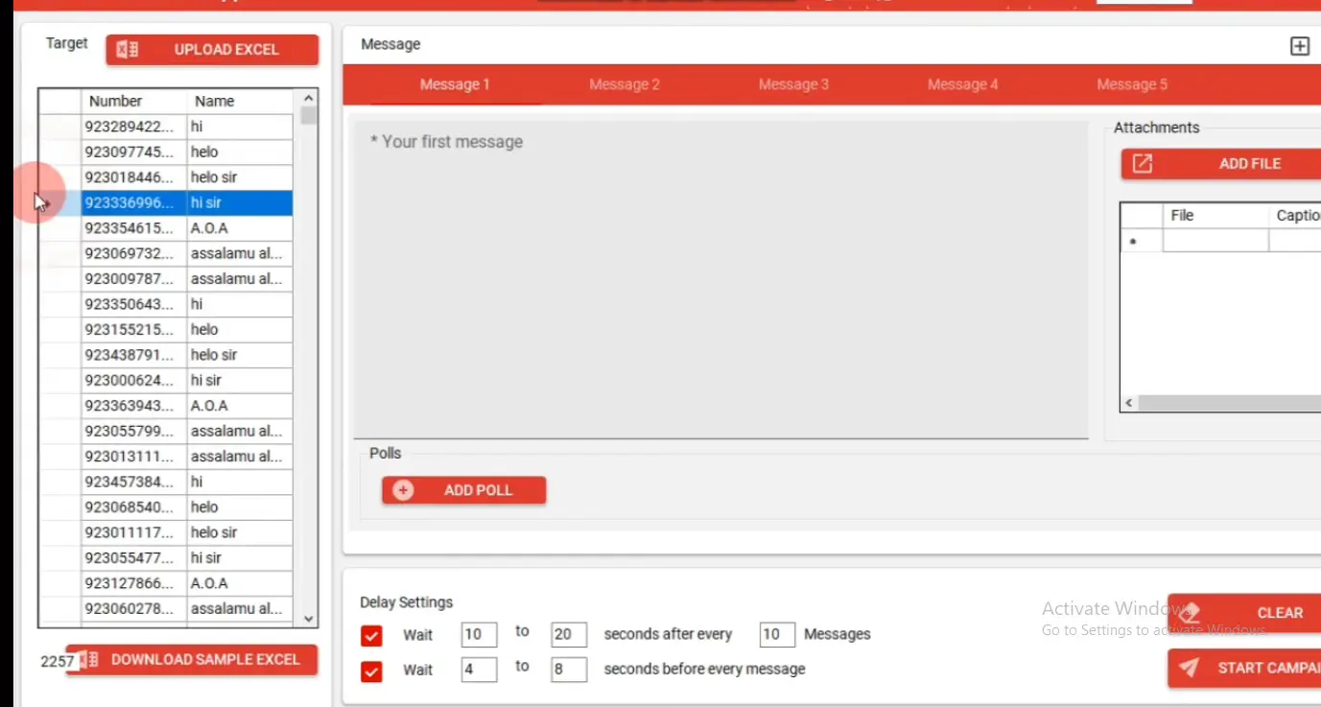This screenshot has width=1321, height=707.
Task: Select the Message 3 tab
Action: (793, 84)
